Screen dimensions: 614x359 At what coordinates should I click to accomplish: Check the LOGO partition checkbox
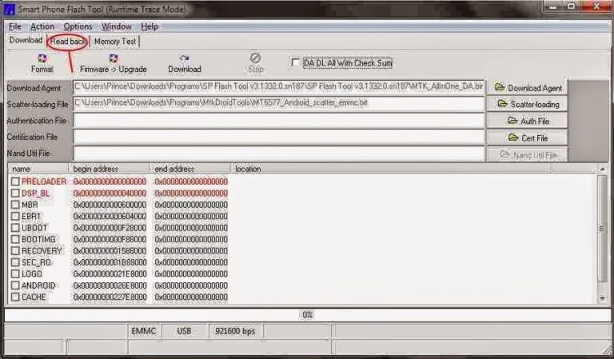tap(15, 273)
